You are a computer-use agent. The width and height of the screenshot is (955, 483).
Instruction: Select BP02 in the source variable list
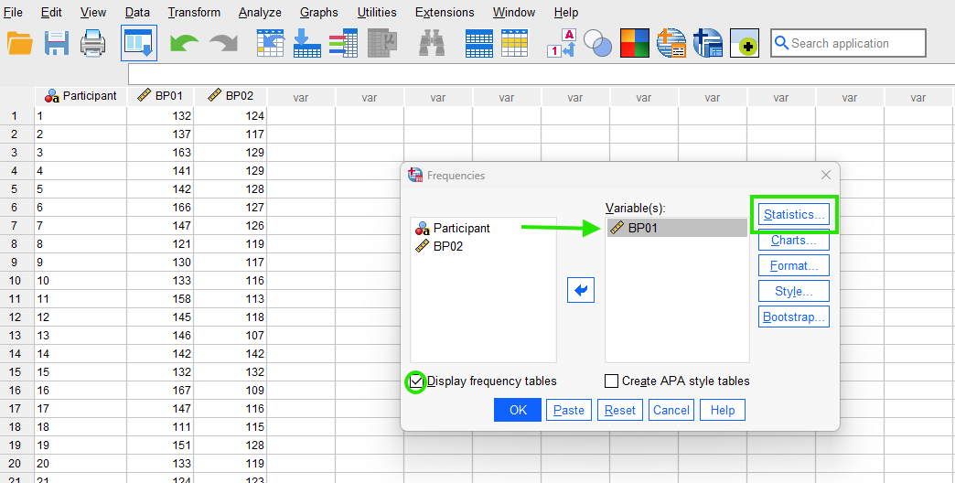(x=447, y=246)
